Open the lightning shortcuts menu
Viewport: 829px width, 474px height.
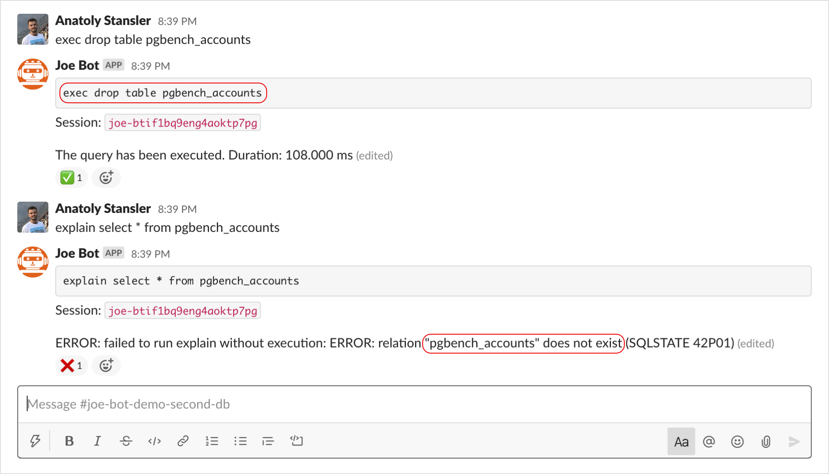coord(35,441)
